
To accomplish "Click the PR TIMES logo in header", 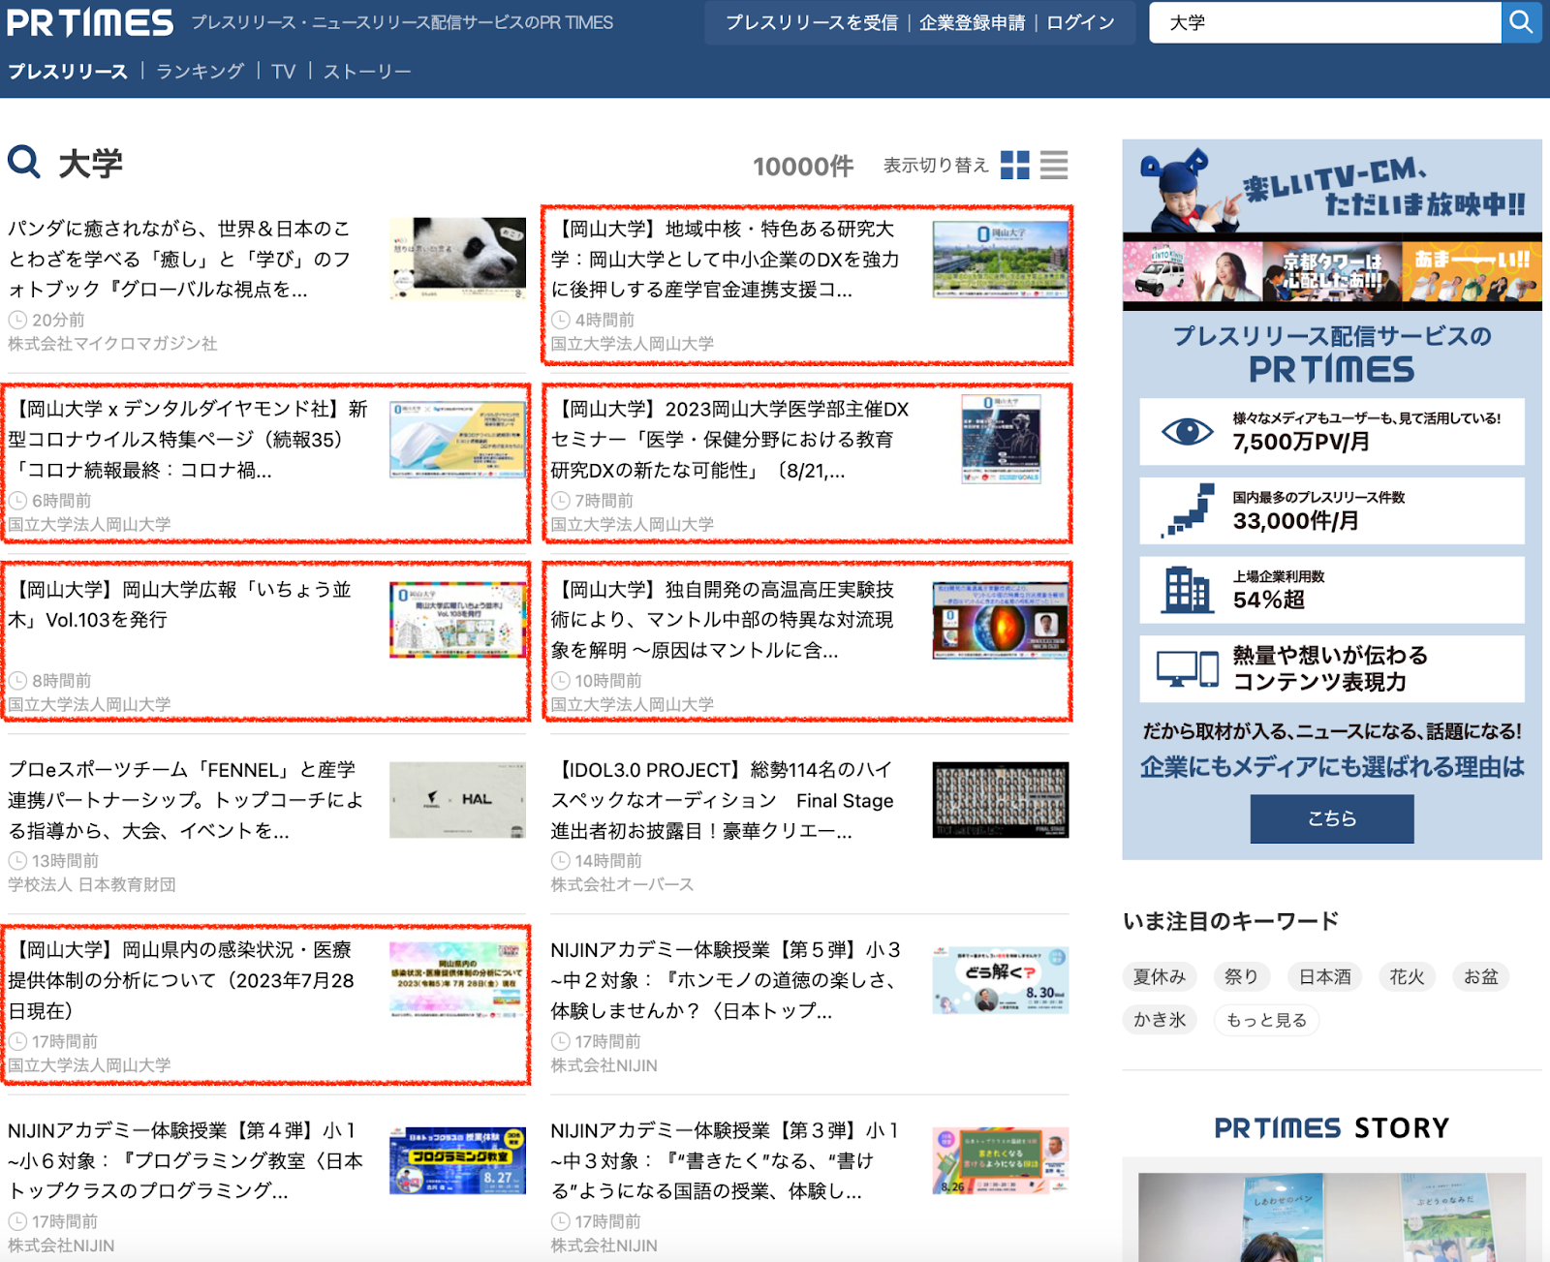I will click(x=90, y=22).
